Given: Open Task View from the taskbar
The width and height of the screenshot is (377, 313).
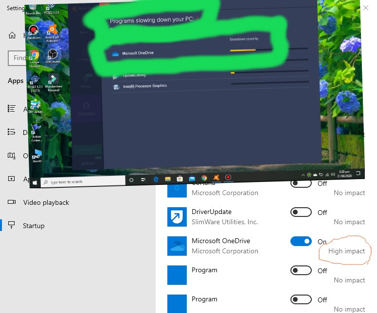Looking at the screenshot, I should point(144,180).
